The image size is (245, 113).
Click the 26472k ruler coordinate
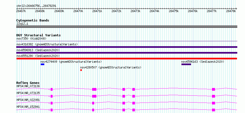116,11
